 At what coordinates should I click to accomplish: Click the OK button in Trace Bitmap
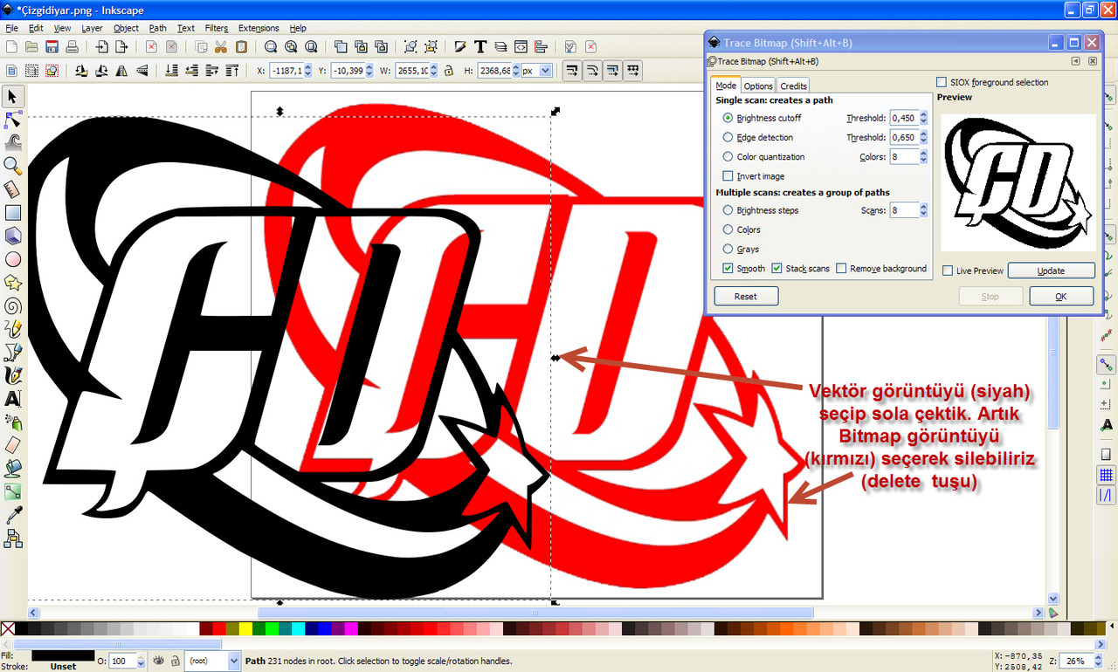pyautogui.click(x=1061, y=297)
